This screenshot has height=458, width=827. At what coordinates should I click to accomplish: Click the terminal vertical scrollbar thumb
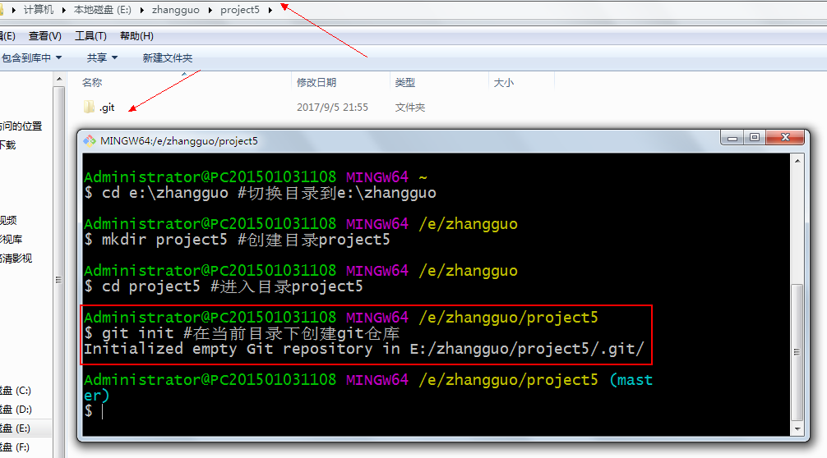[797, 351]
